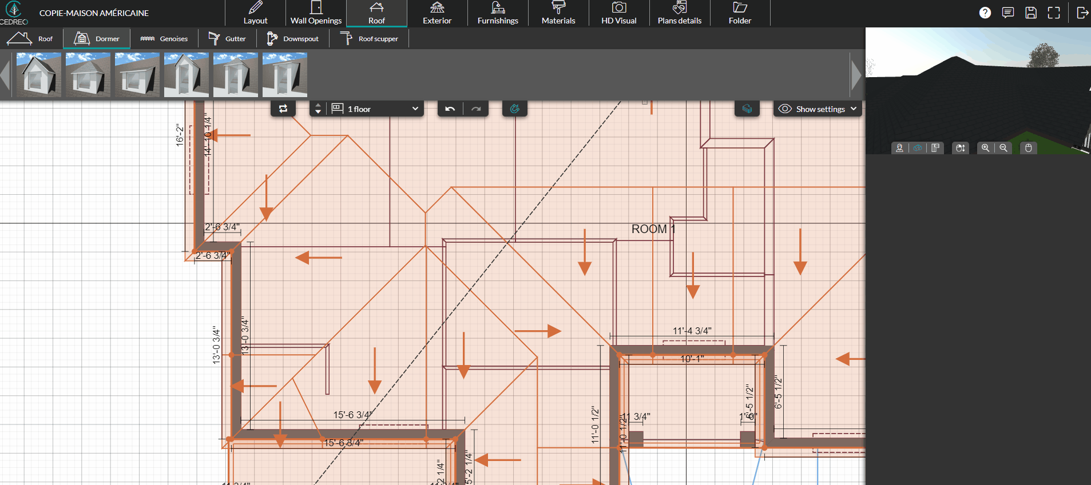Expand the Show settings dropdown
Screen dimensions: 1091x485
818,109
